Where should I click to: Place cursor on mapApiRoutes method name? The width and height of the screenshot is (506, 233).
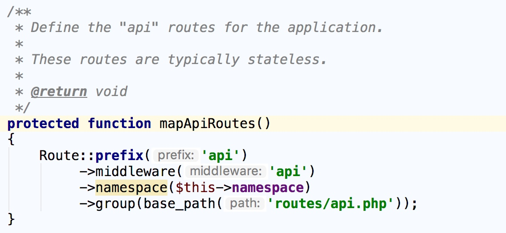(208, 124)
